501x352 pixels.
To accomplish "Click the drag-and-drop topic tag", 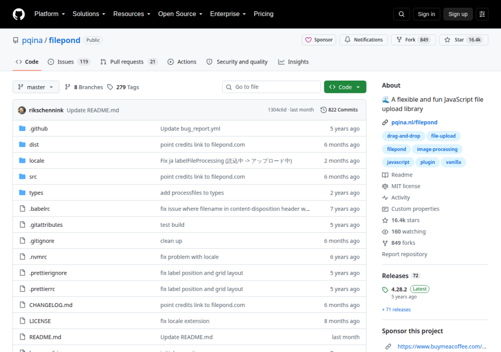I will 403,136.
